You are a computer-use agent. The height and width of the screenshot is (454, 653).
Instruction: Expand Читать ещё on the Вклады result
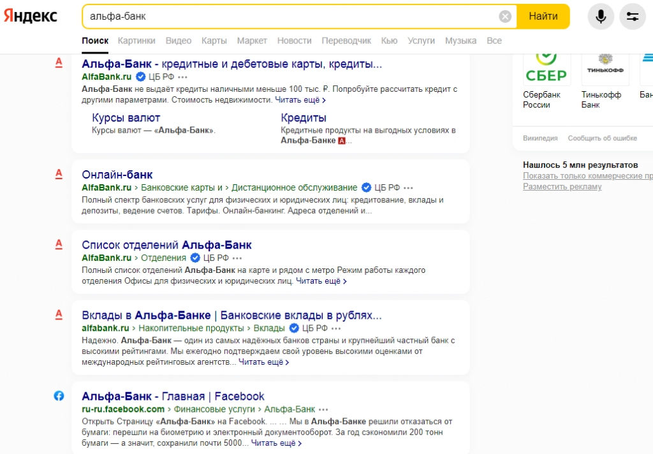click(263, 362)
